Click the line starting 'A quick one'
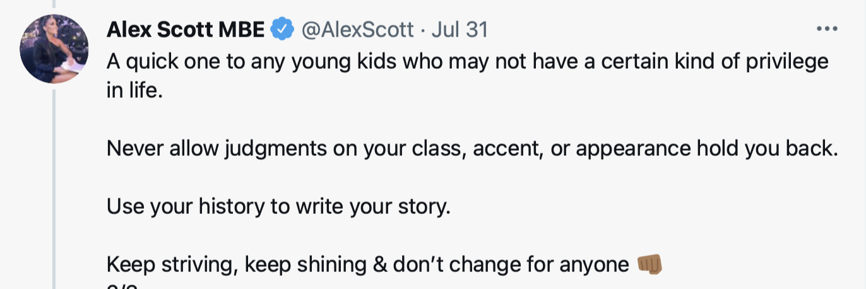The height and width of the screenshot is (289, 866). [467, 61]
